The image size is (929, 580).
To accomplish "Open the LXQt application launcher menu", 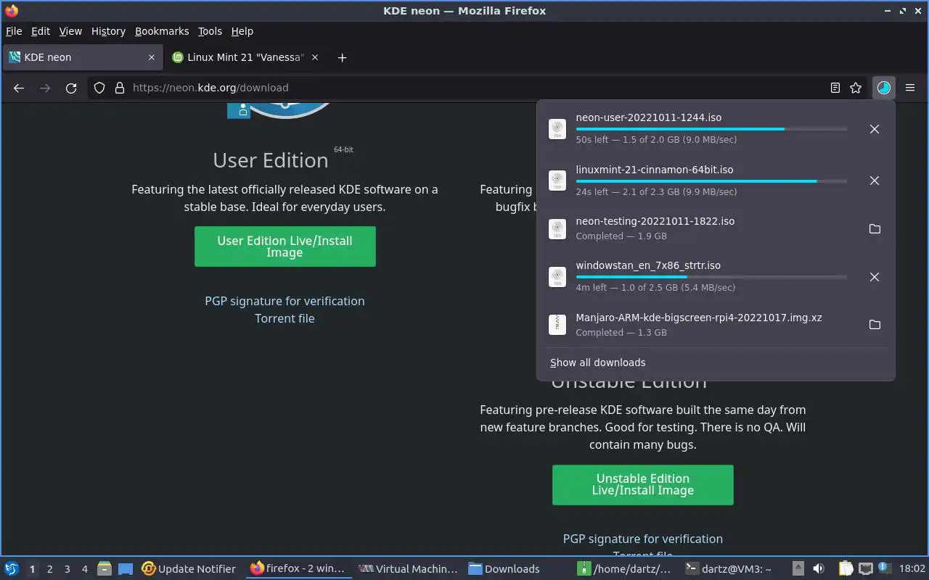I will point(12,568).
